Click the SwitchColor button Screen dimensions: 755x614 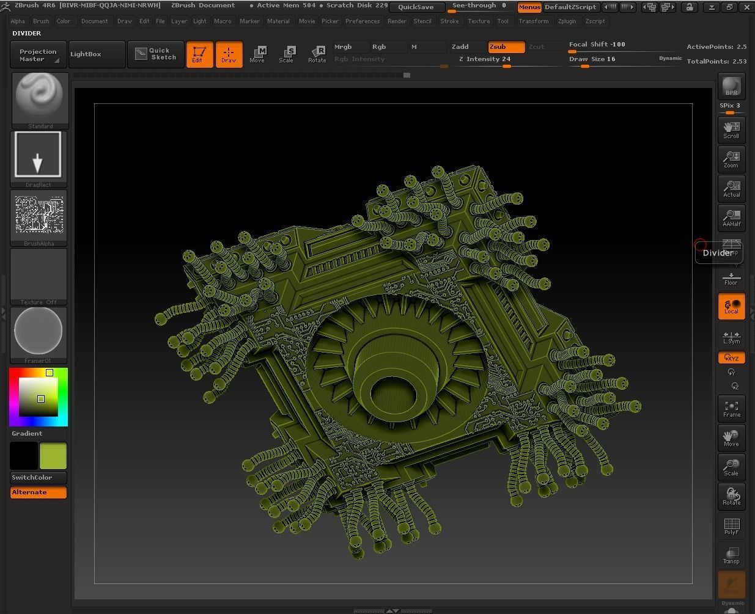38,477
